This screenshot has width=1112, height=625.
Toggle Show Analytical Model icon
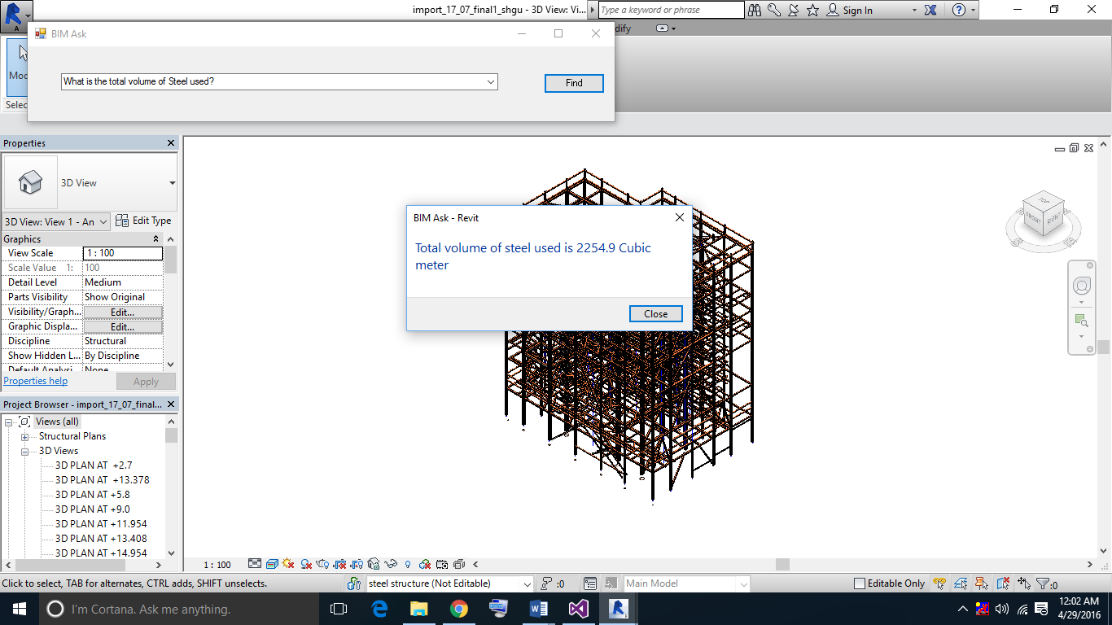[x=459, y=564]
